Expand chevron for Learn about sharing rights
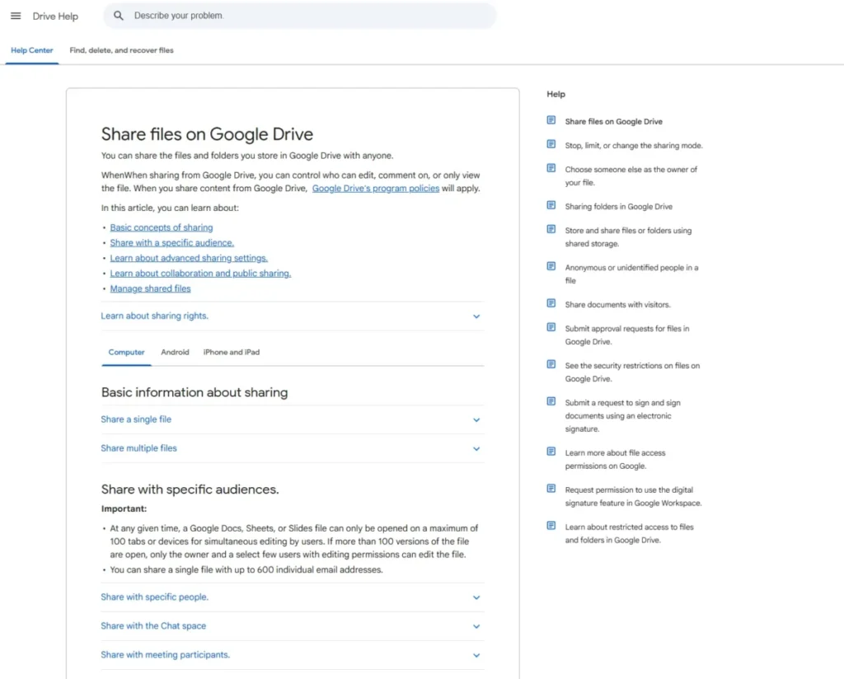 point(476,316)
